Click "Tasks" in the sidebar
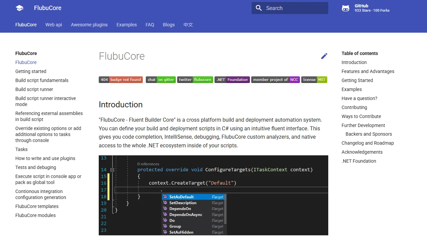 21,149
